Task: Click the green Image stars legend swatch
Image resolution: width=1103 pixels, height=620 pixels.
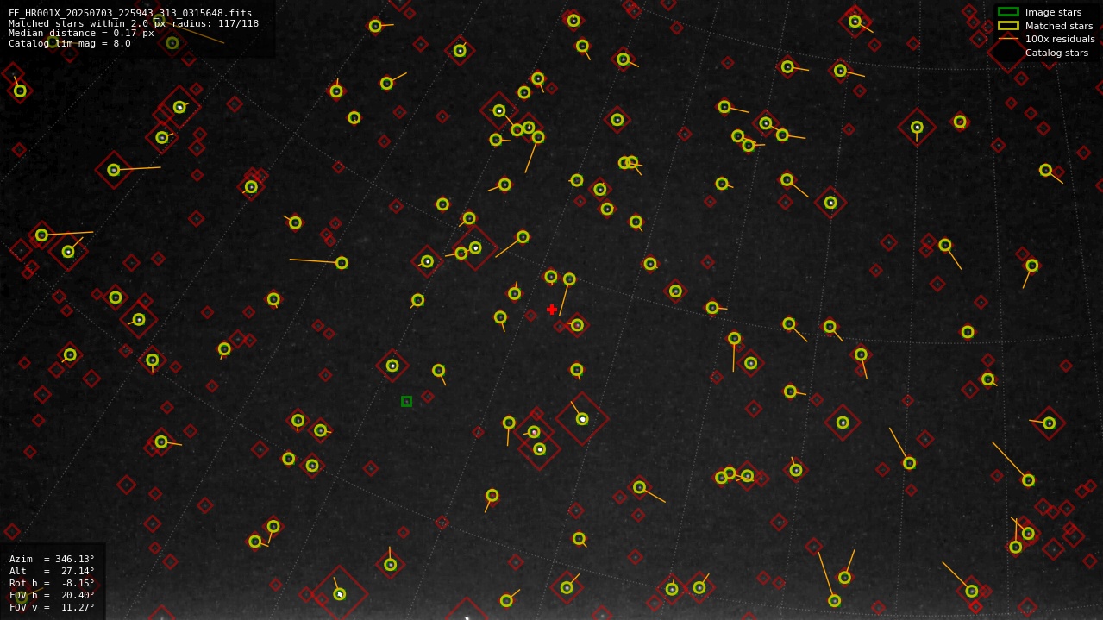Action: click(1008, 12)
